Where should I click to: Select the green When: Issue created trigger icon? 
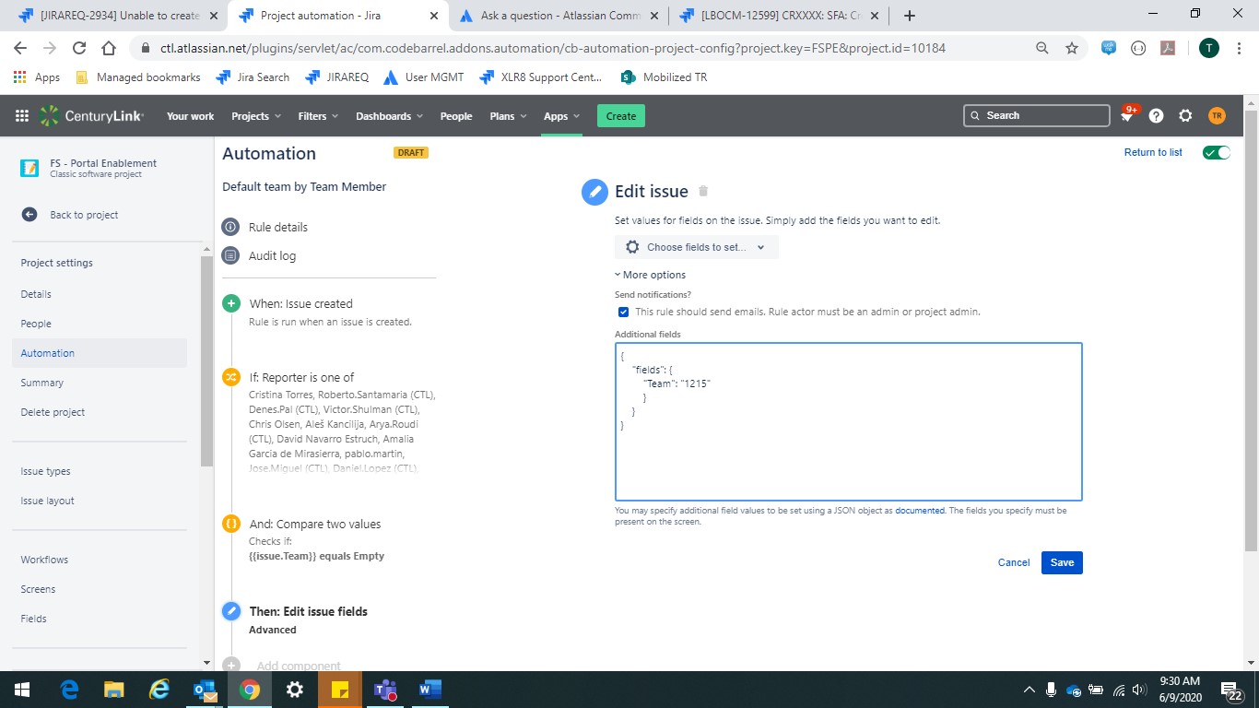[x=231, y=303]
